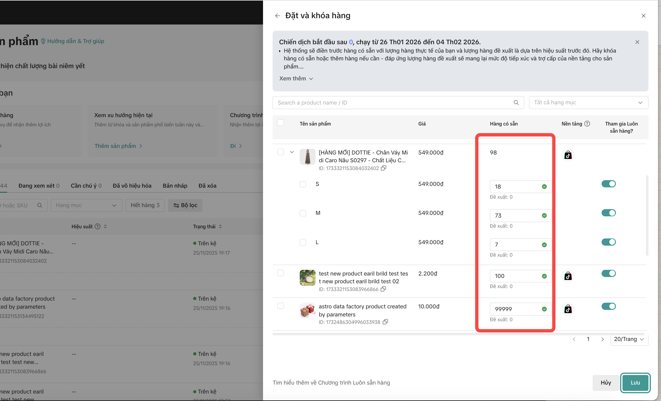Collapse the DOTTIE product variants chevron
The height and width of the screenshot is (401, 661).
pyautogui.click(x=292, y=152)
